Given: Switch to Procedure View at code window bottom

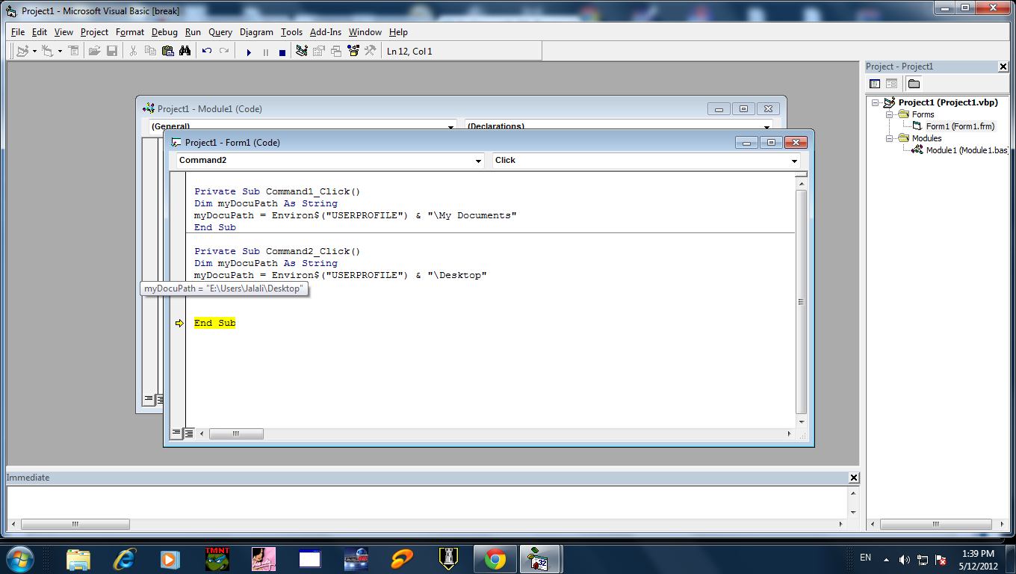Looking at the screenshot, I should (177, 433).
